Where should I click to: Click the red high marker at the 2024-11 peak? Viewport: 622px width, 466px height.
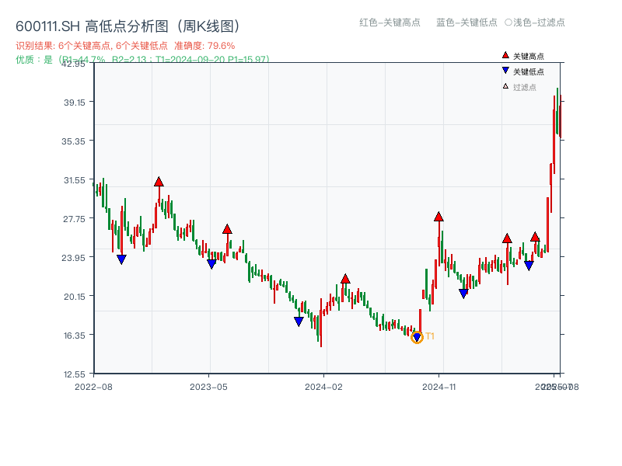440,217
